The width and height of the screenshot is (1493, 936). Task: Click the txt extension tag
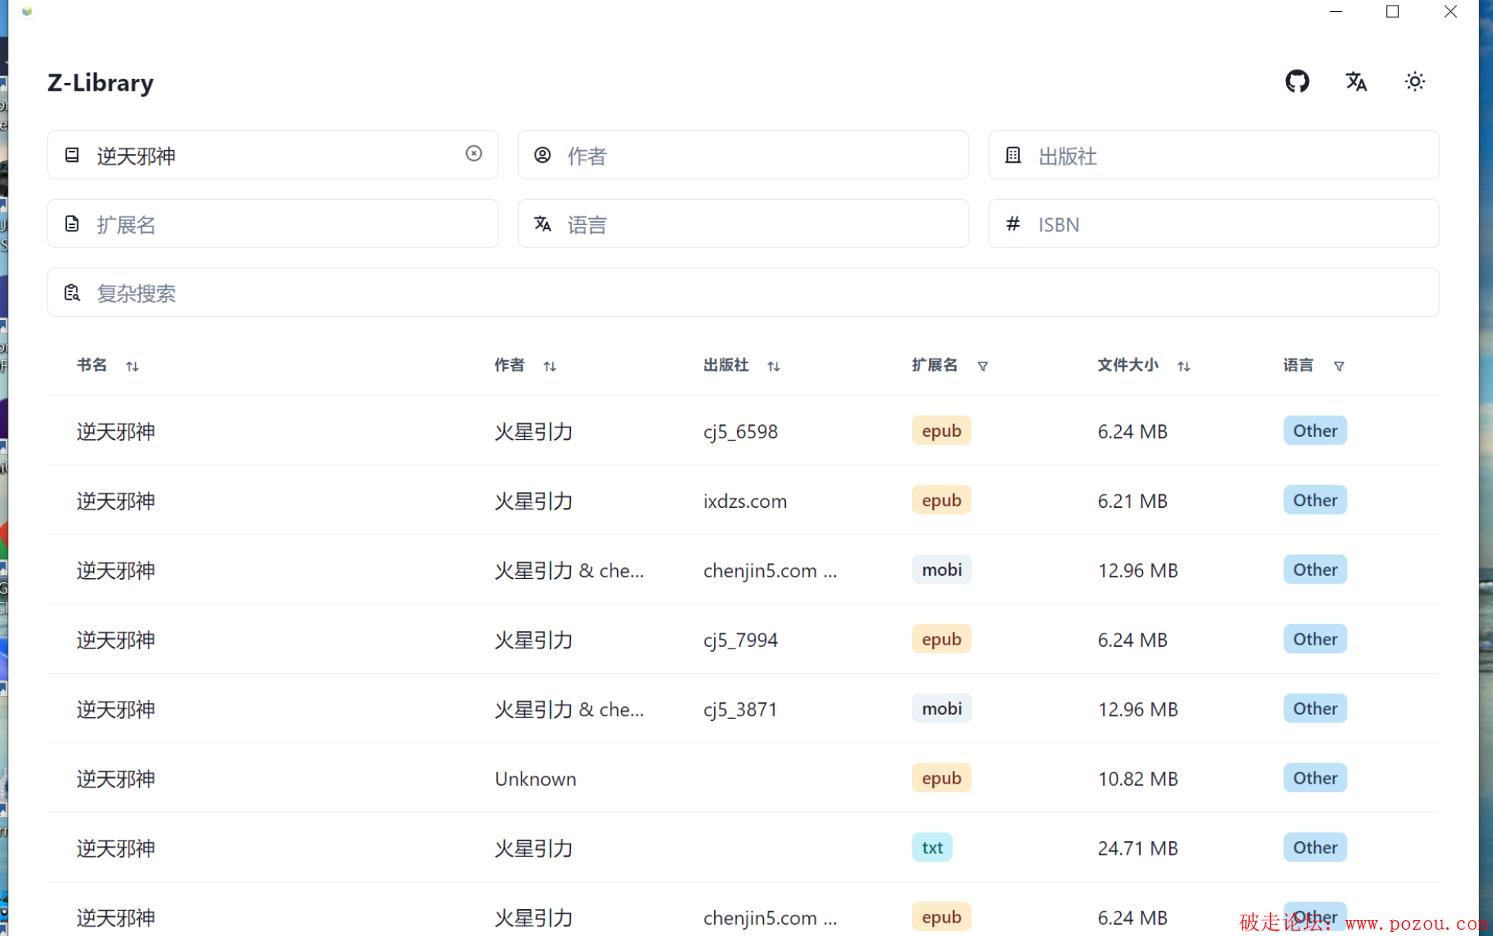tap(932, 848)
